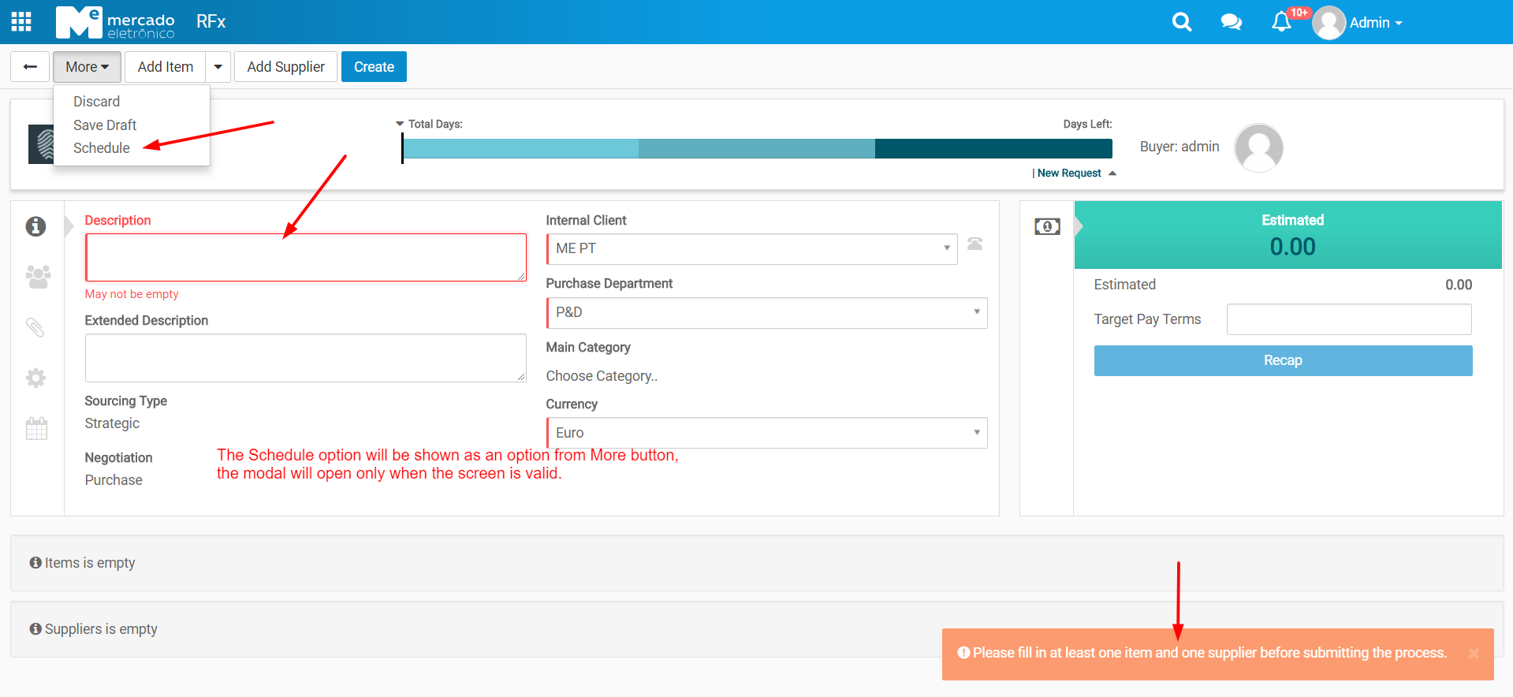Open the participants group sidebar icon
Viewport: 1513px width, 697px height.
click(37, 277)
